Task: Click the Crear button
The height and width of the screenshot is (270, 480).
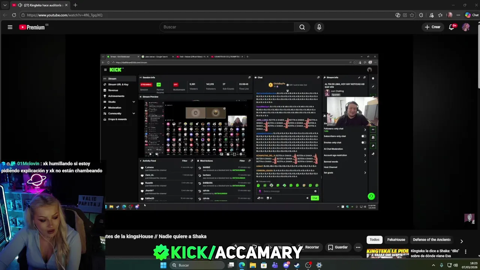Action: point(432,27)
